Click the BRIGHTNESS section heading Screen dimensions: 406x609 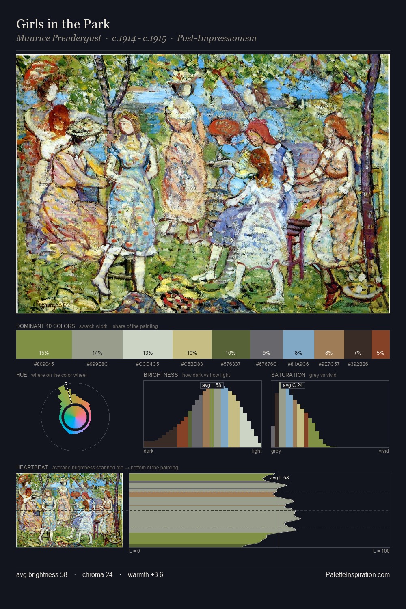coord(161,375)
